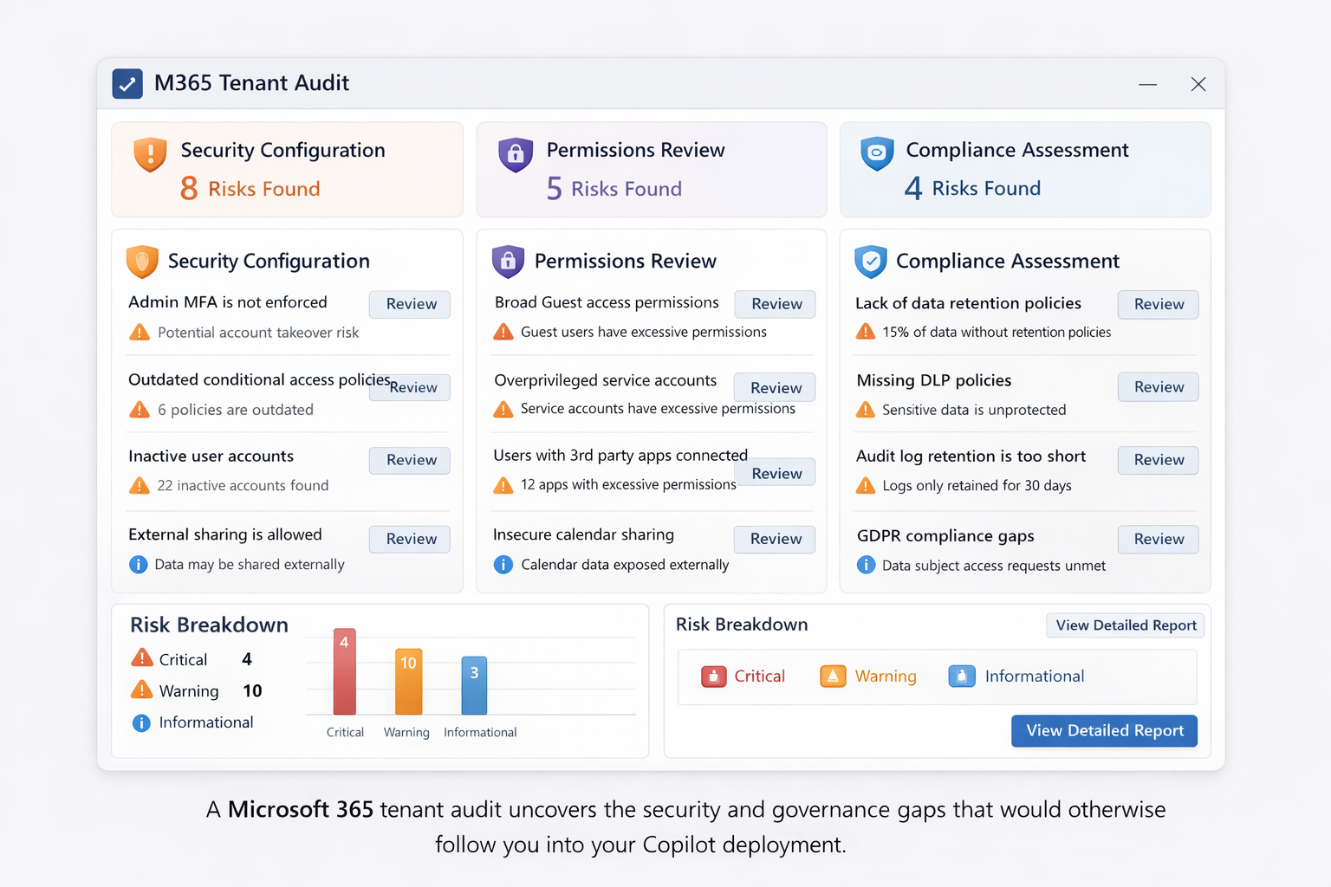Click the warning icon beside 'Logs only retained for 30 days'

866,485
